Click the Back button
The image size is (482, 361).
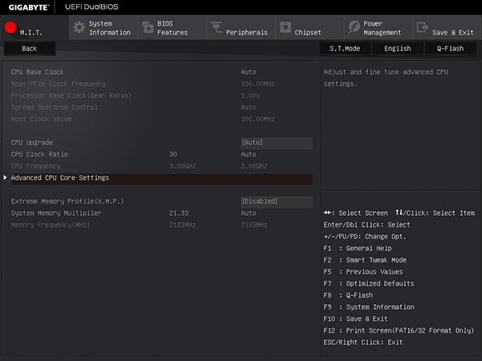(30, 48)
